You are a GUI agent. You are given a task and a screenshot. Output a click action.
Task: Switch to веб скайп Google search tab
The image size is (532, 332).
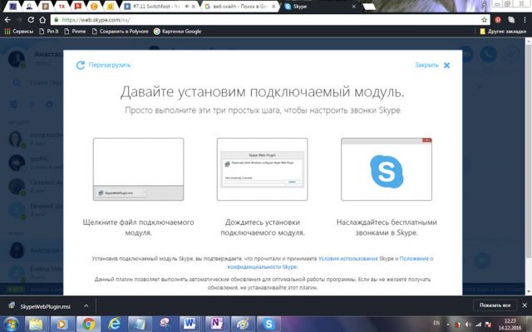click(x=239, y=7)
